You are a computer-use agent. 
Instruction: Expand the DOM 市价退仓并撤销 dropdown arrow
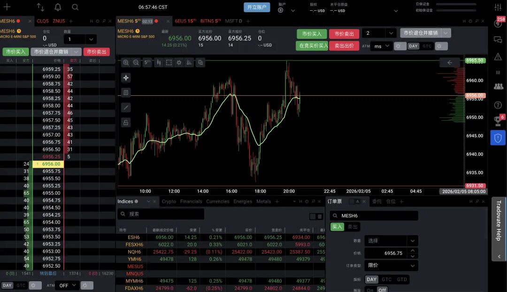coord(76,52)
